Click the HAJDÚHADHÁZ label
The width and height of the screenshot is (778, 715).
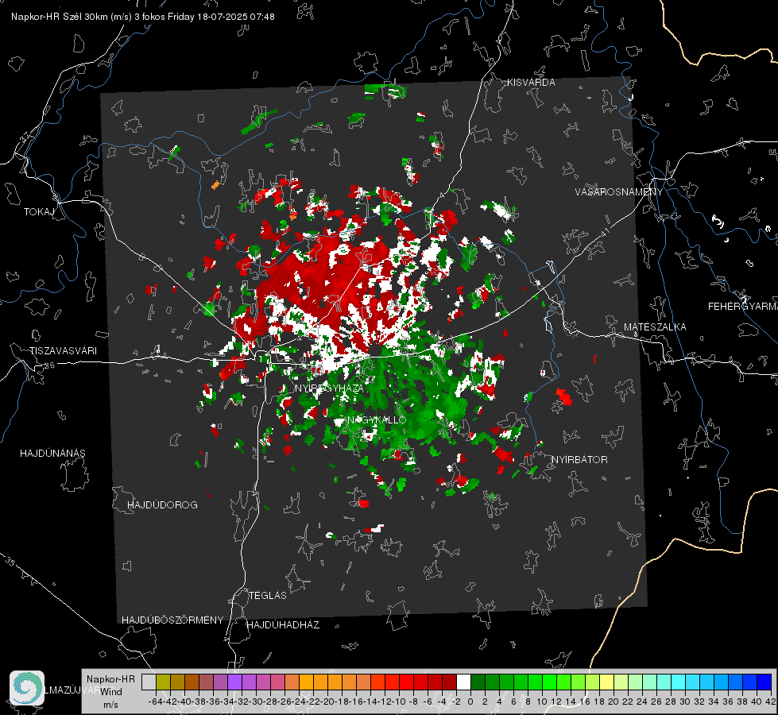[x=283, y=625]
